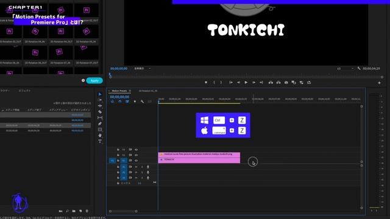Go to Out point
The image size is (390, 219).
point(261,83)
